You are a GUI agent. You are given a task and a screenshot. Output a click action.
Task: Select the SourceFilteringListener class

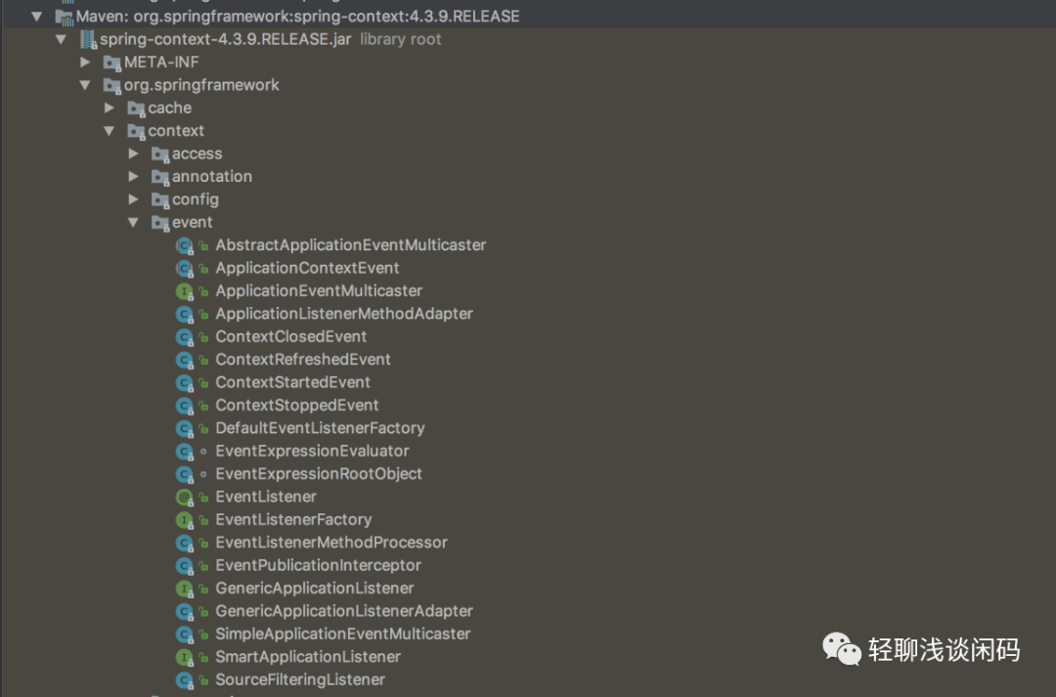pos(300,680)
